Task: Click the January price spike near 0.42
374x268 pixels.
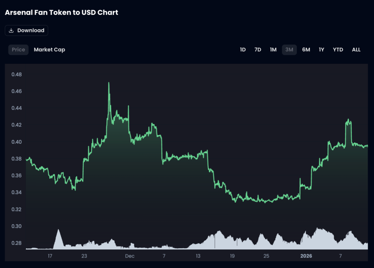Action: click(348, 120)
